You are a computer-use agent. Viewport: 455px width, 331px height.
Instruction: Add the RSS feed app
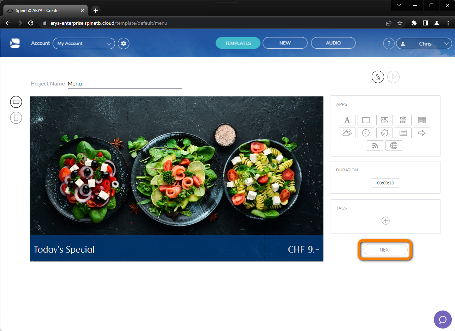tap(375, 145)
